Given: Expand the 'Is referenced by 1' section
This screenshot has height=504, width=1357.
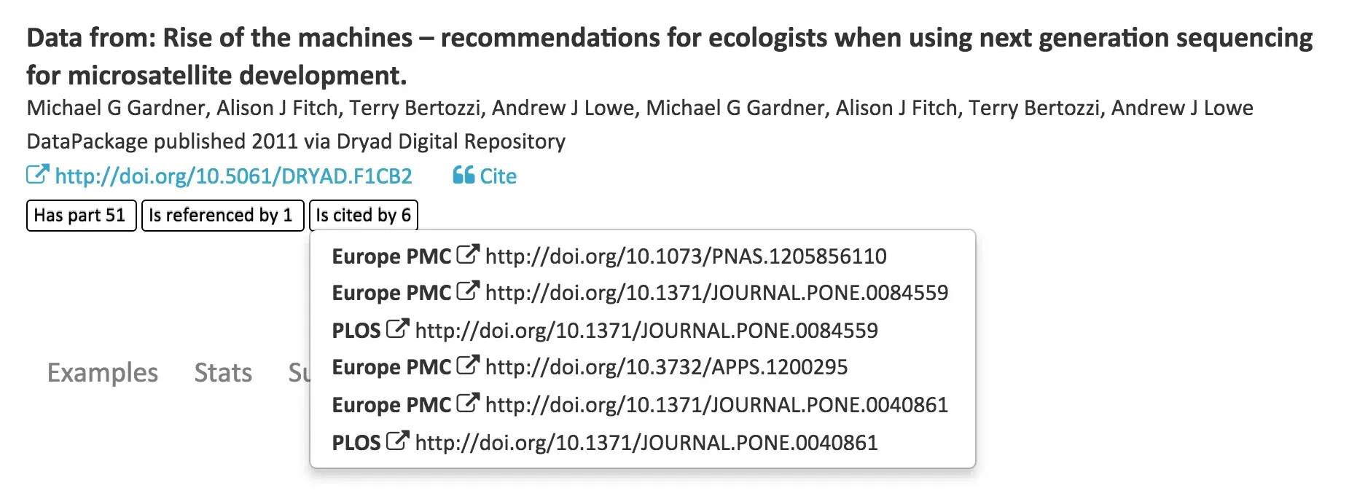Looking at the screenshot, I should pos(222,215).
